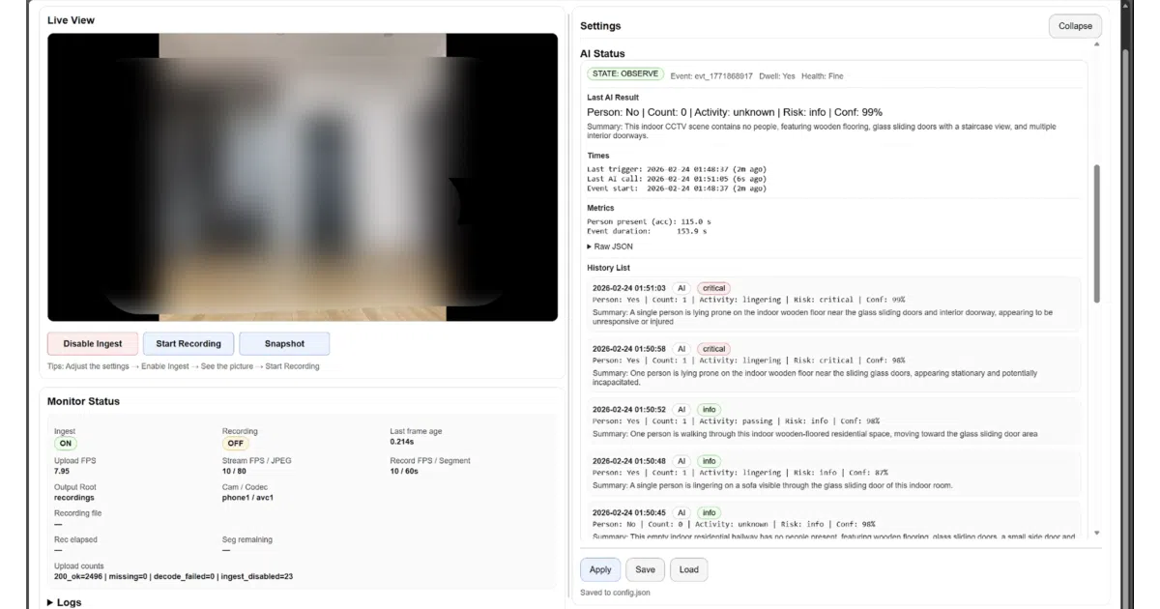Click the Cam / Codec value phone1 / avc1

(x=247, y=498)
